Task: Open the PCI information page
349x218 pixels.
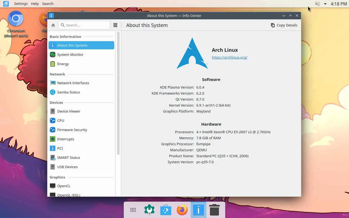Action: [81, 148]
